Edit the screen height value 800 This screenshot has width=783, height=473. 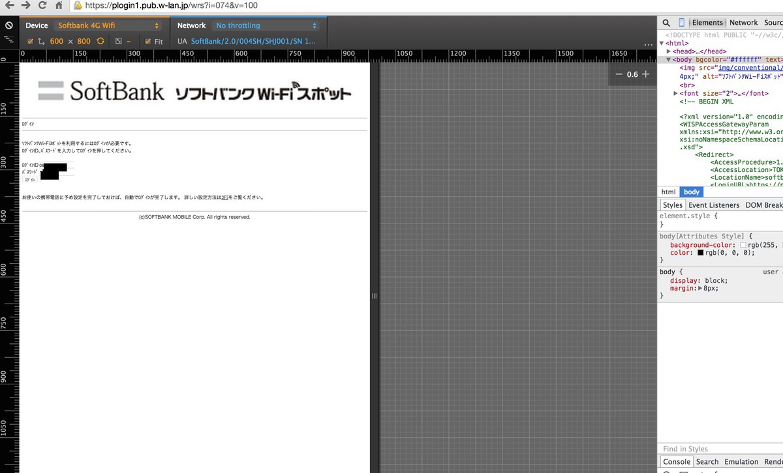pyautogui.click(x=84, y=41)
